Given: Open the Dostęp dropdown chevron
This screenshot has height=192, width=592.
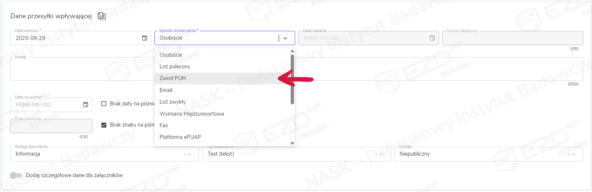Looking at the screenshot, I should [573, 154].
